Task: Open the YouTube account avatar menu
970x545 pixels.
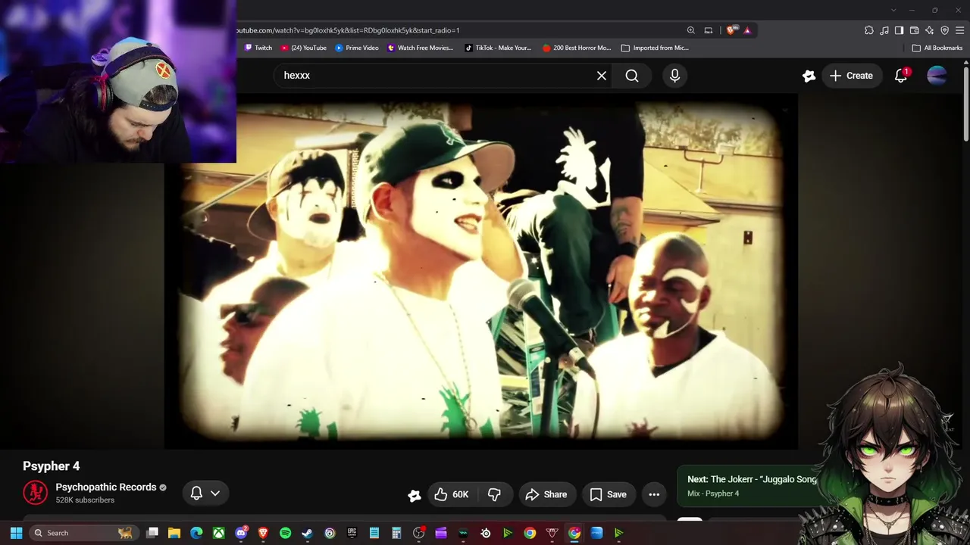Action: point(937,76)
